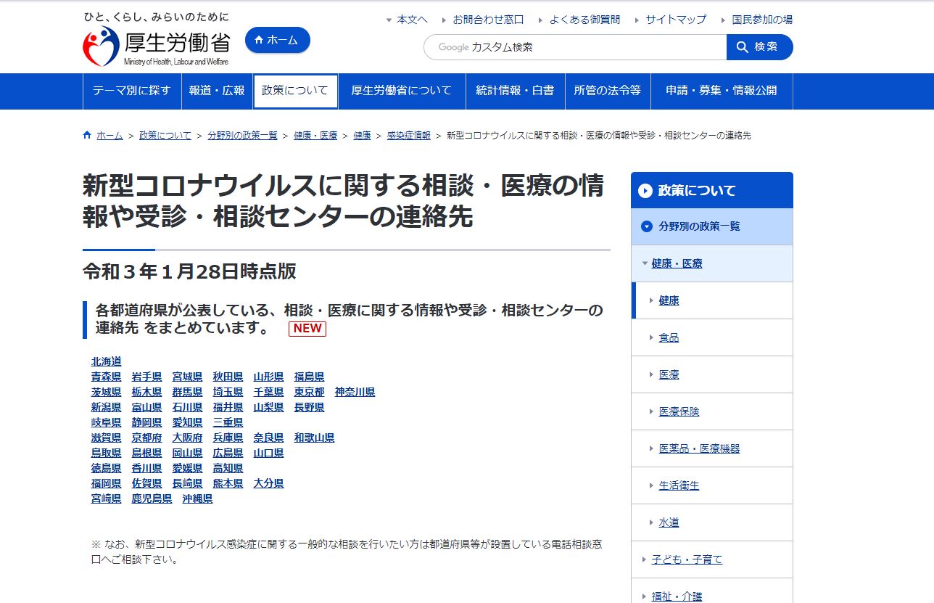This screenshot has width=934, height=603.
Task: Open 神奈川県 prefecture link
Action: tap(355, 392)
